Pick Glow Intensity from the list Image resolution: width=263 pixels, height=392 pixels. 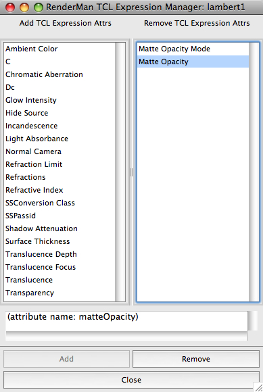click(60, 100)
